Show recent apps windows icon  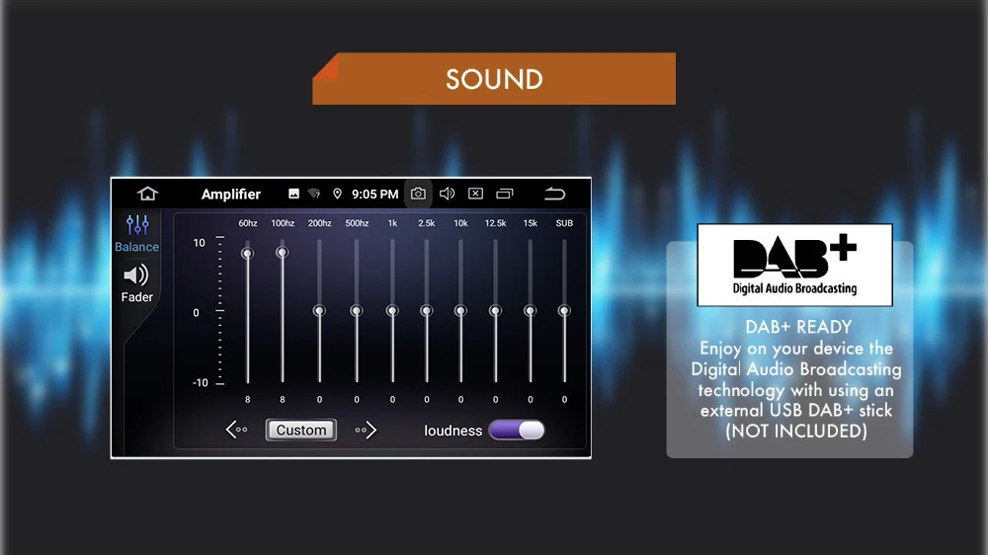click(x=505, y=194)
